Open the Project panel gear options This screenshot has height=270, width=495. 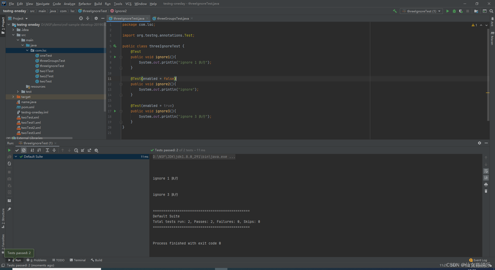pyautogui.click(x=96, y=18)
